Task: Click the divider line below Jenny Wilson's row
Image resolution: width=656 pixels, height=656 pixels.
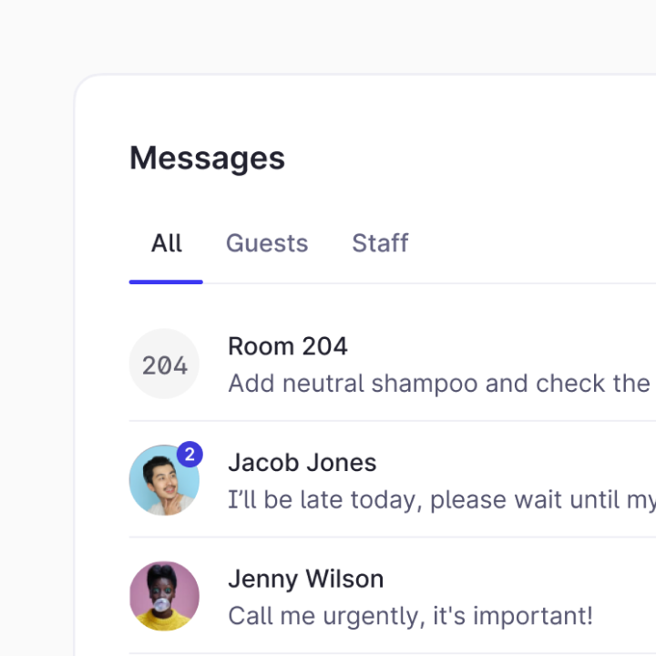Action: (x=392, y=653)
